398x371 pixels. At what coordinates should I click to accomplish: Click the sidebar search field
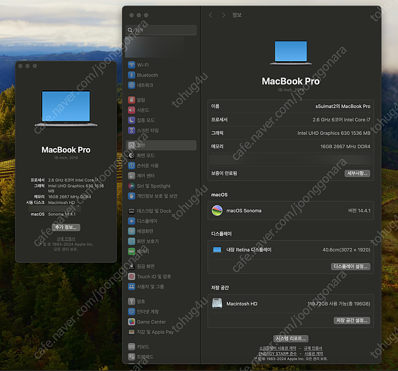[x=162, y=30]
